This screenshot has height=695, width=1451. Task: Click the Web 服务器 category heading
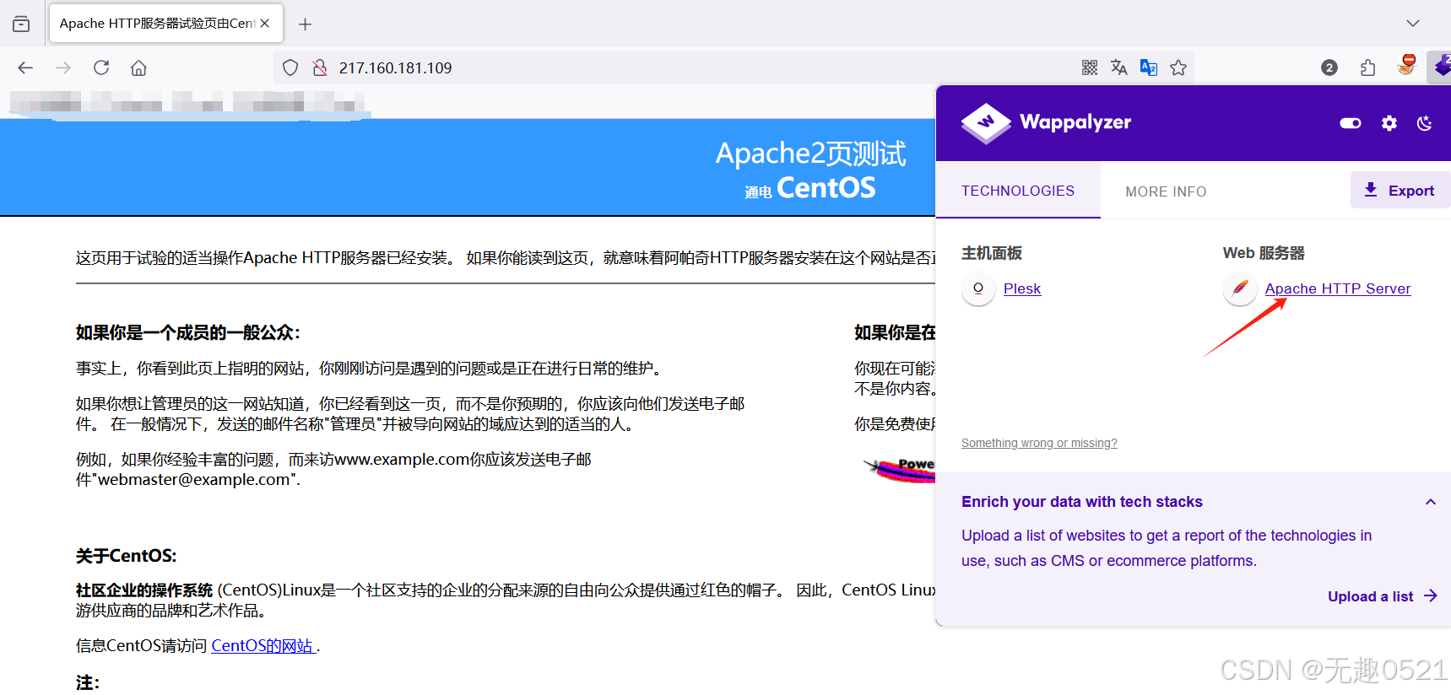(1264, 253)
